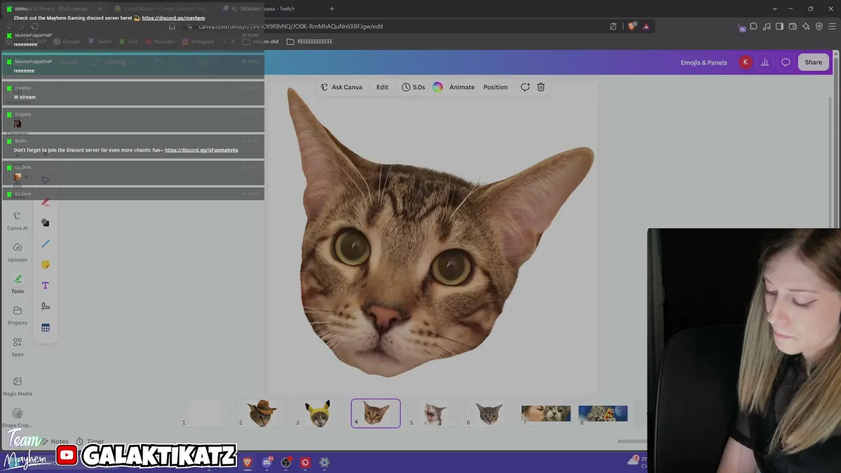Open Brave Rewards triangle icon
This screenshot has width=841, height=473.
pyautogui.click(x=646, y=26)
